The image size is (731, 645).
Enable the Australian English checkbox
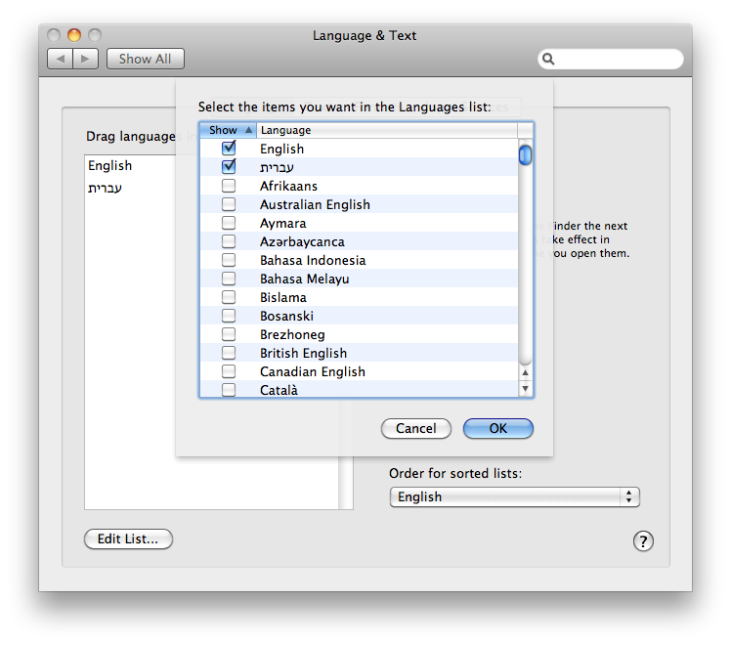click(x=229, y=204)
